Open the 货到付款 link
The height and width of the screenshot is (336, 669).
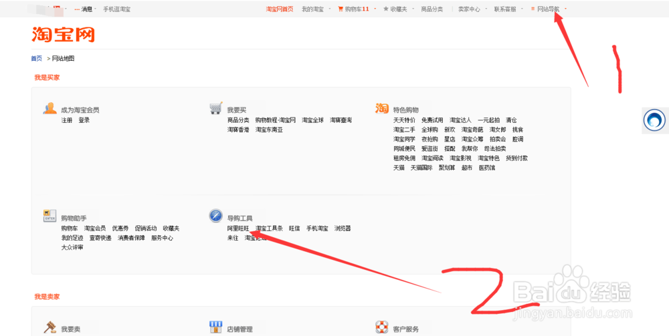(516, 158)
